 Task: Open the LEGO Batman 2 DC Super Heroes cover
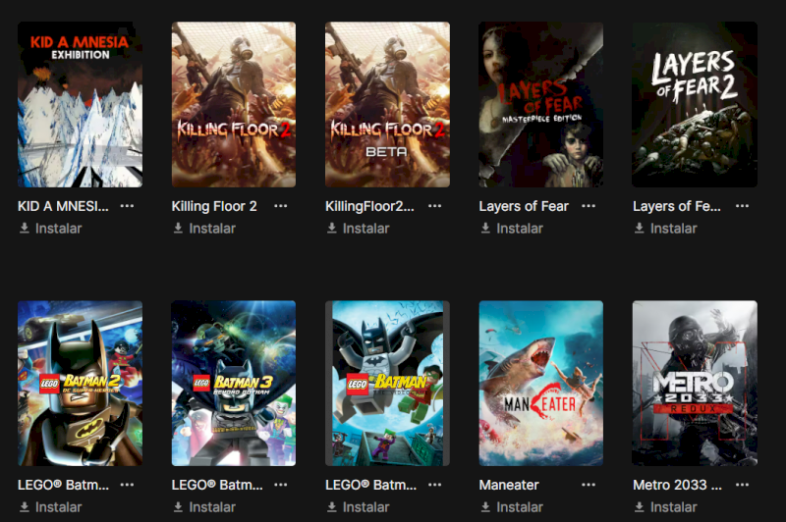[81, 384]
